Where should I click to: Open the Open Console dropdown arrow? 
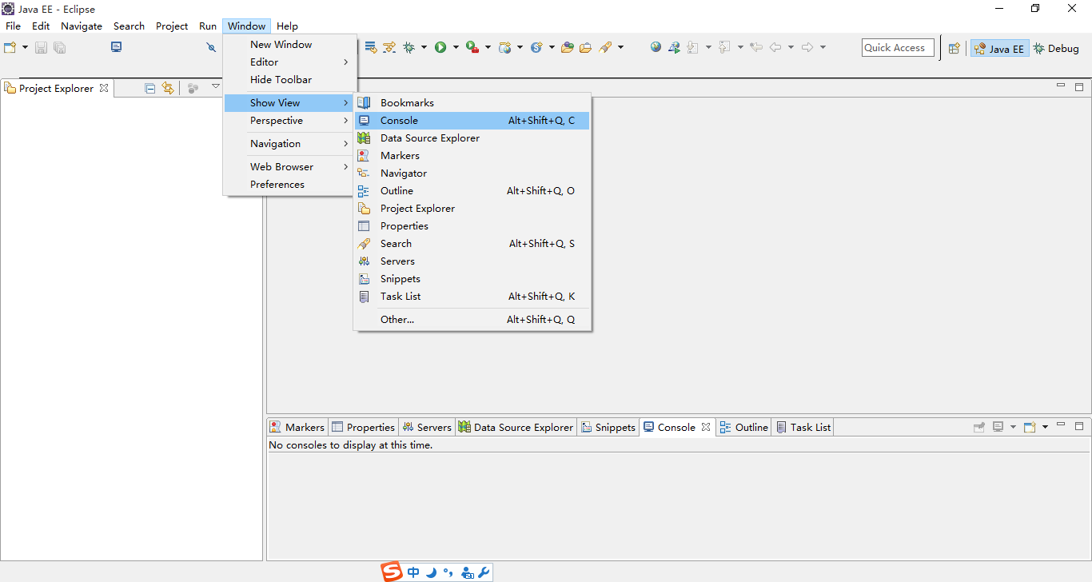pos(1045,428)
